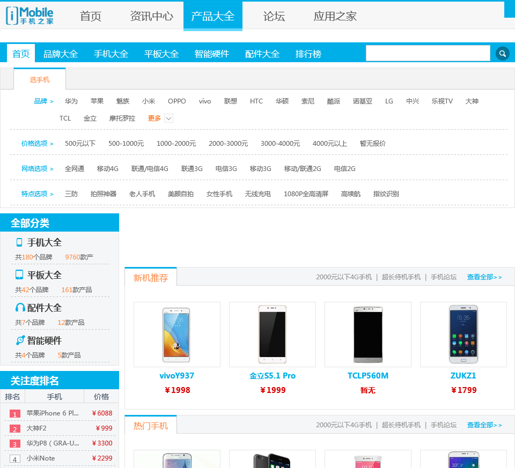This screenshot has height=468, width=515.
Task: Select the 新机推荐 section tab
Action: 151,278
